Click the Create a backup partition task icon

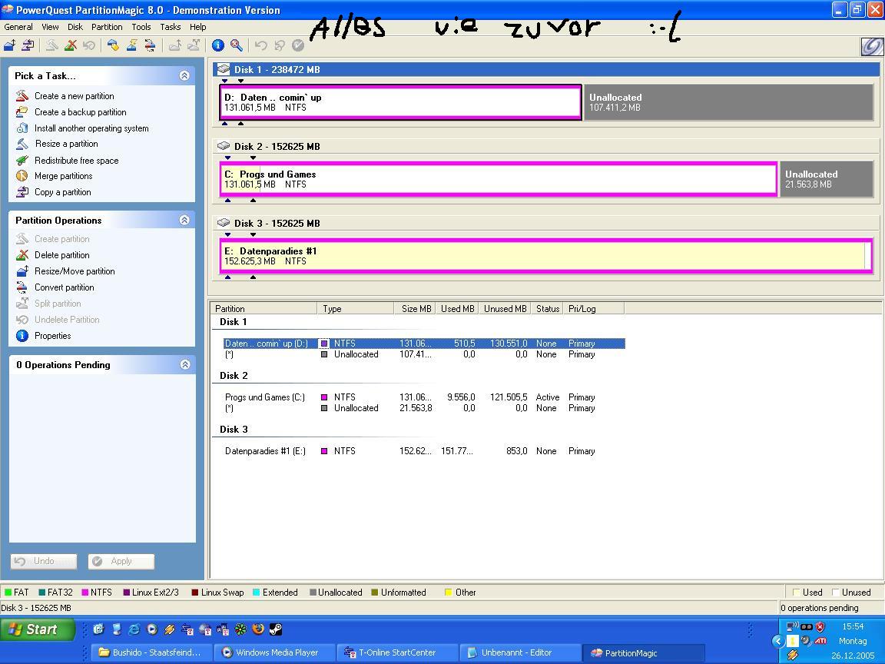coord(22,111)
